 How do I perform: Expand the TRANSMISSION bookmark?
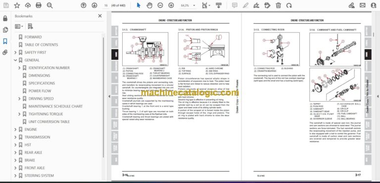[15, 137]
